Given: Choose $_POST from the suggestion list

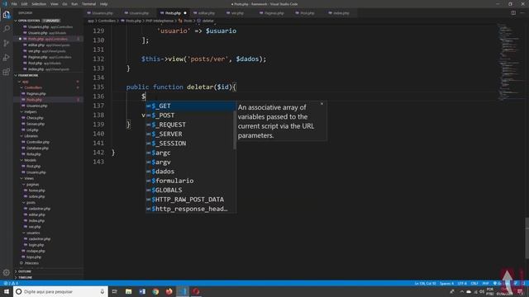Looking at the screenshot, I should click(x=191, y=115).
